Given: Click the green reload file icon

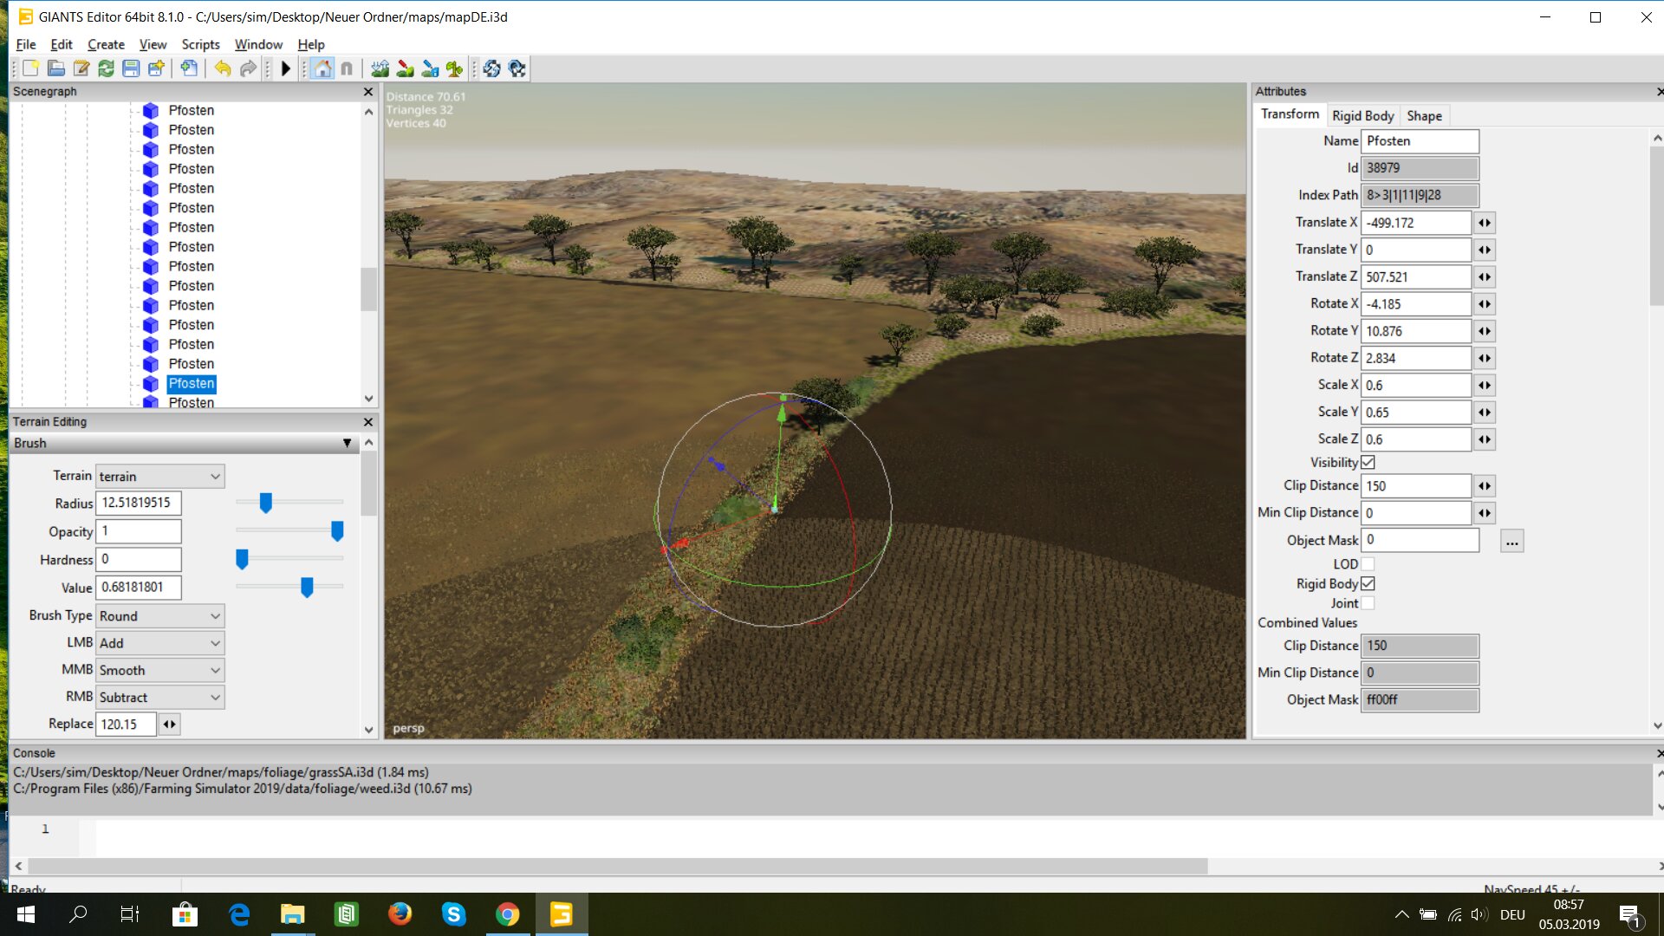Looking at the screenshot, I should [106, 68].
